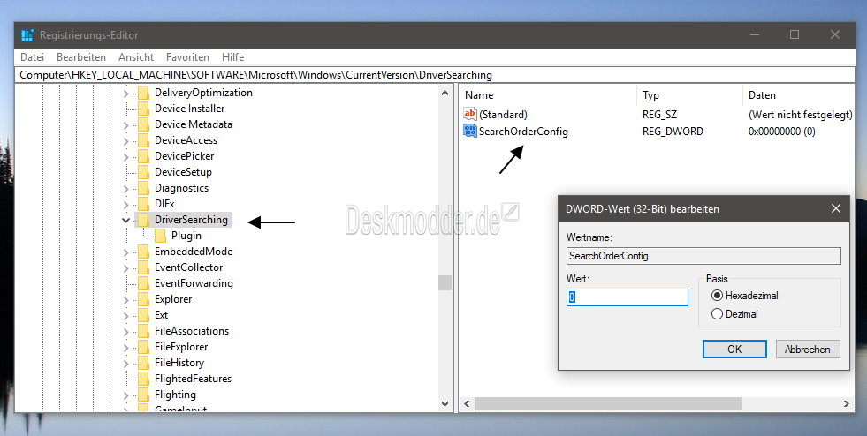Select the DriverSearching folder icon
Image resolution: width=867 pixels, height=436 pixels.
tap(143, 220)
